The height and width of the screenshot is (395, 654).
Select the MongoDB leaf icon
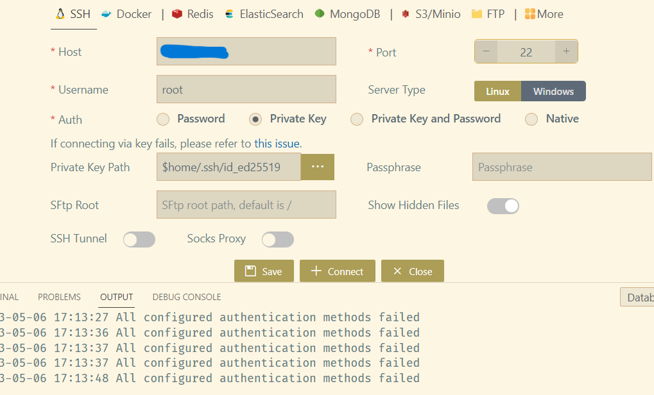[x=319, y=13]
